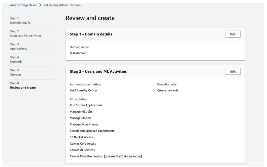Click the S3 Bucket Access activity

(x=81, y=137)
